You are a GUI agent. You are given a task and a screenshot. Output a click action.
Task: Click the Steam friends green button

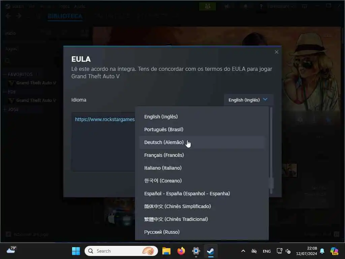pos(208,6)
